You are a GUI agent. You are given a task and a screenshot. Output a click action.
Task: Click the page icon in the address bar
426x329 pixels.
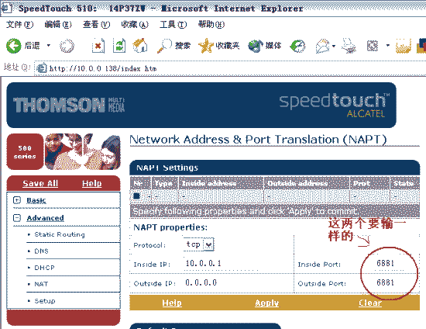click(x=41, y=68)
